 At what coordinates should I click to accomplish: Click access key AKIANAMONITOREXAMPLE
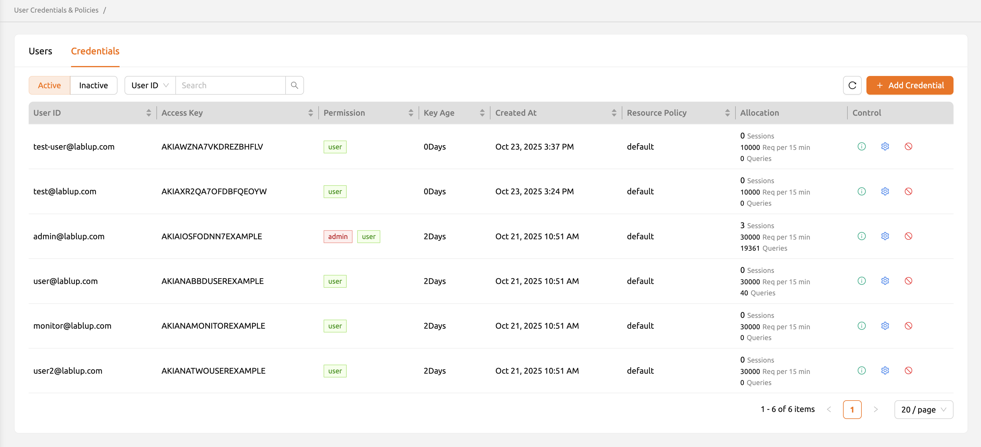click(213, 326)
